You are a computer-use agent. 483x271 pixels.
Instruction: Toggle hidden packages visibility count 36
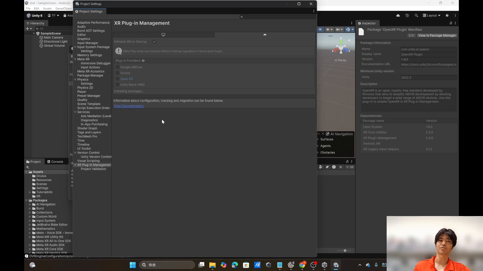(350, 167)
